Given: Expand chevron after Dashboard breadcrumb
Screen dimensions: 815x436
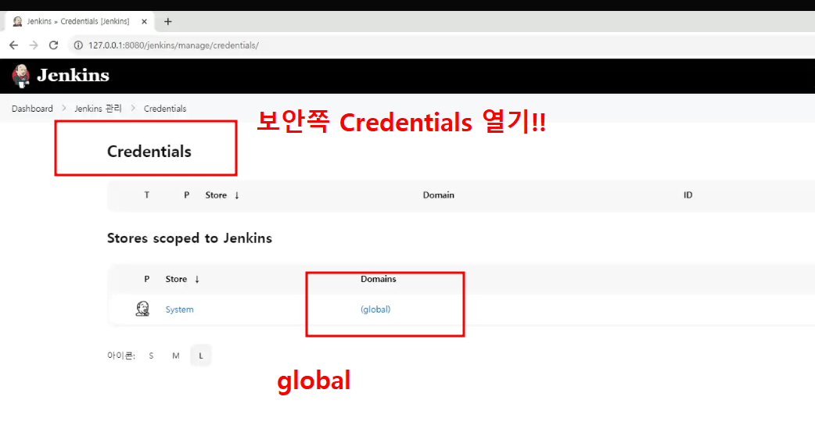Looking at the screenshot, I should (x=64, y=108).
